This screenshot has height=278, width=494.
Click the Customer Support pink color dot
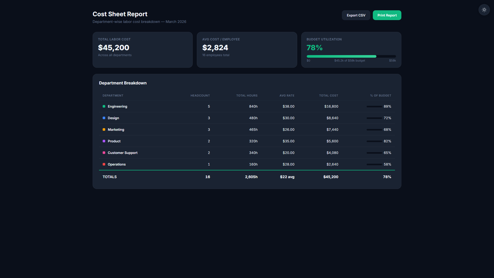104,153
